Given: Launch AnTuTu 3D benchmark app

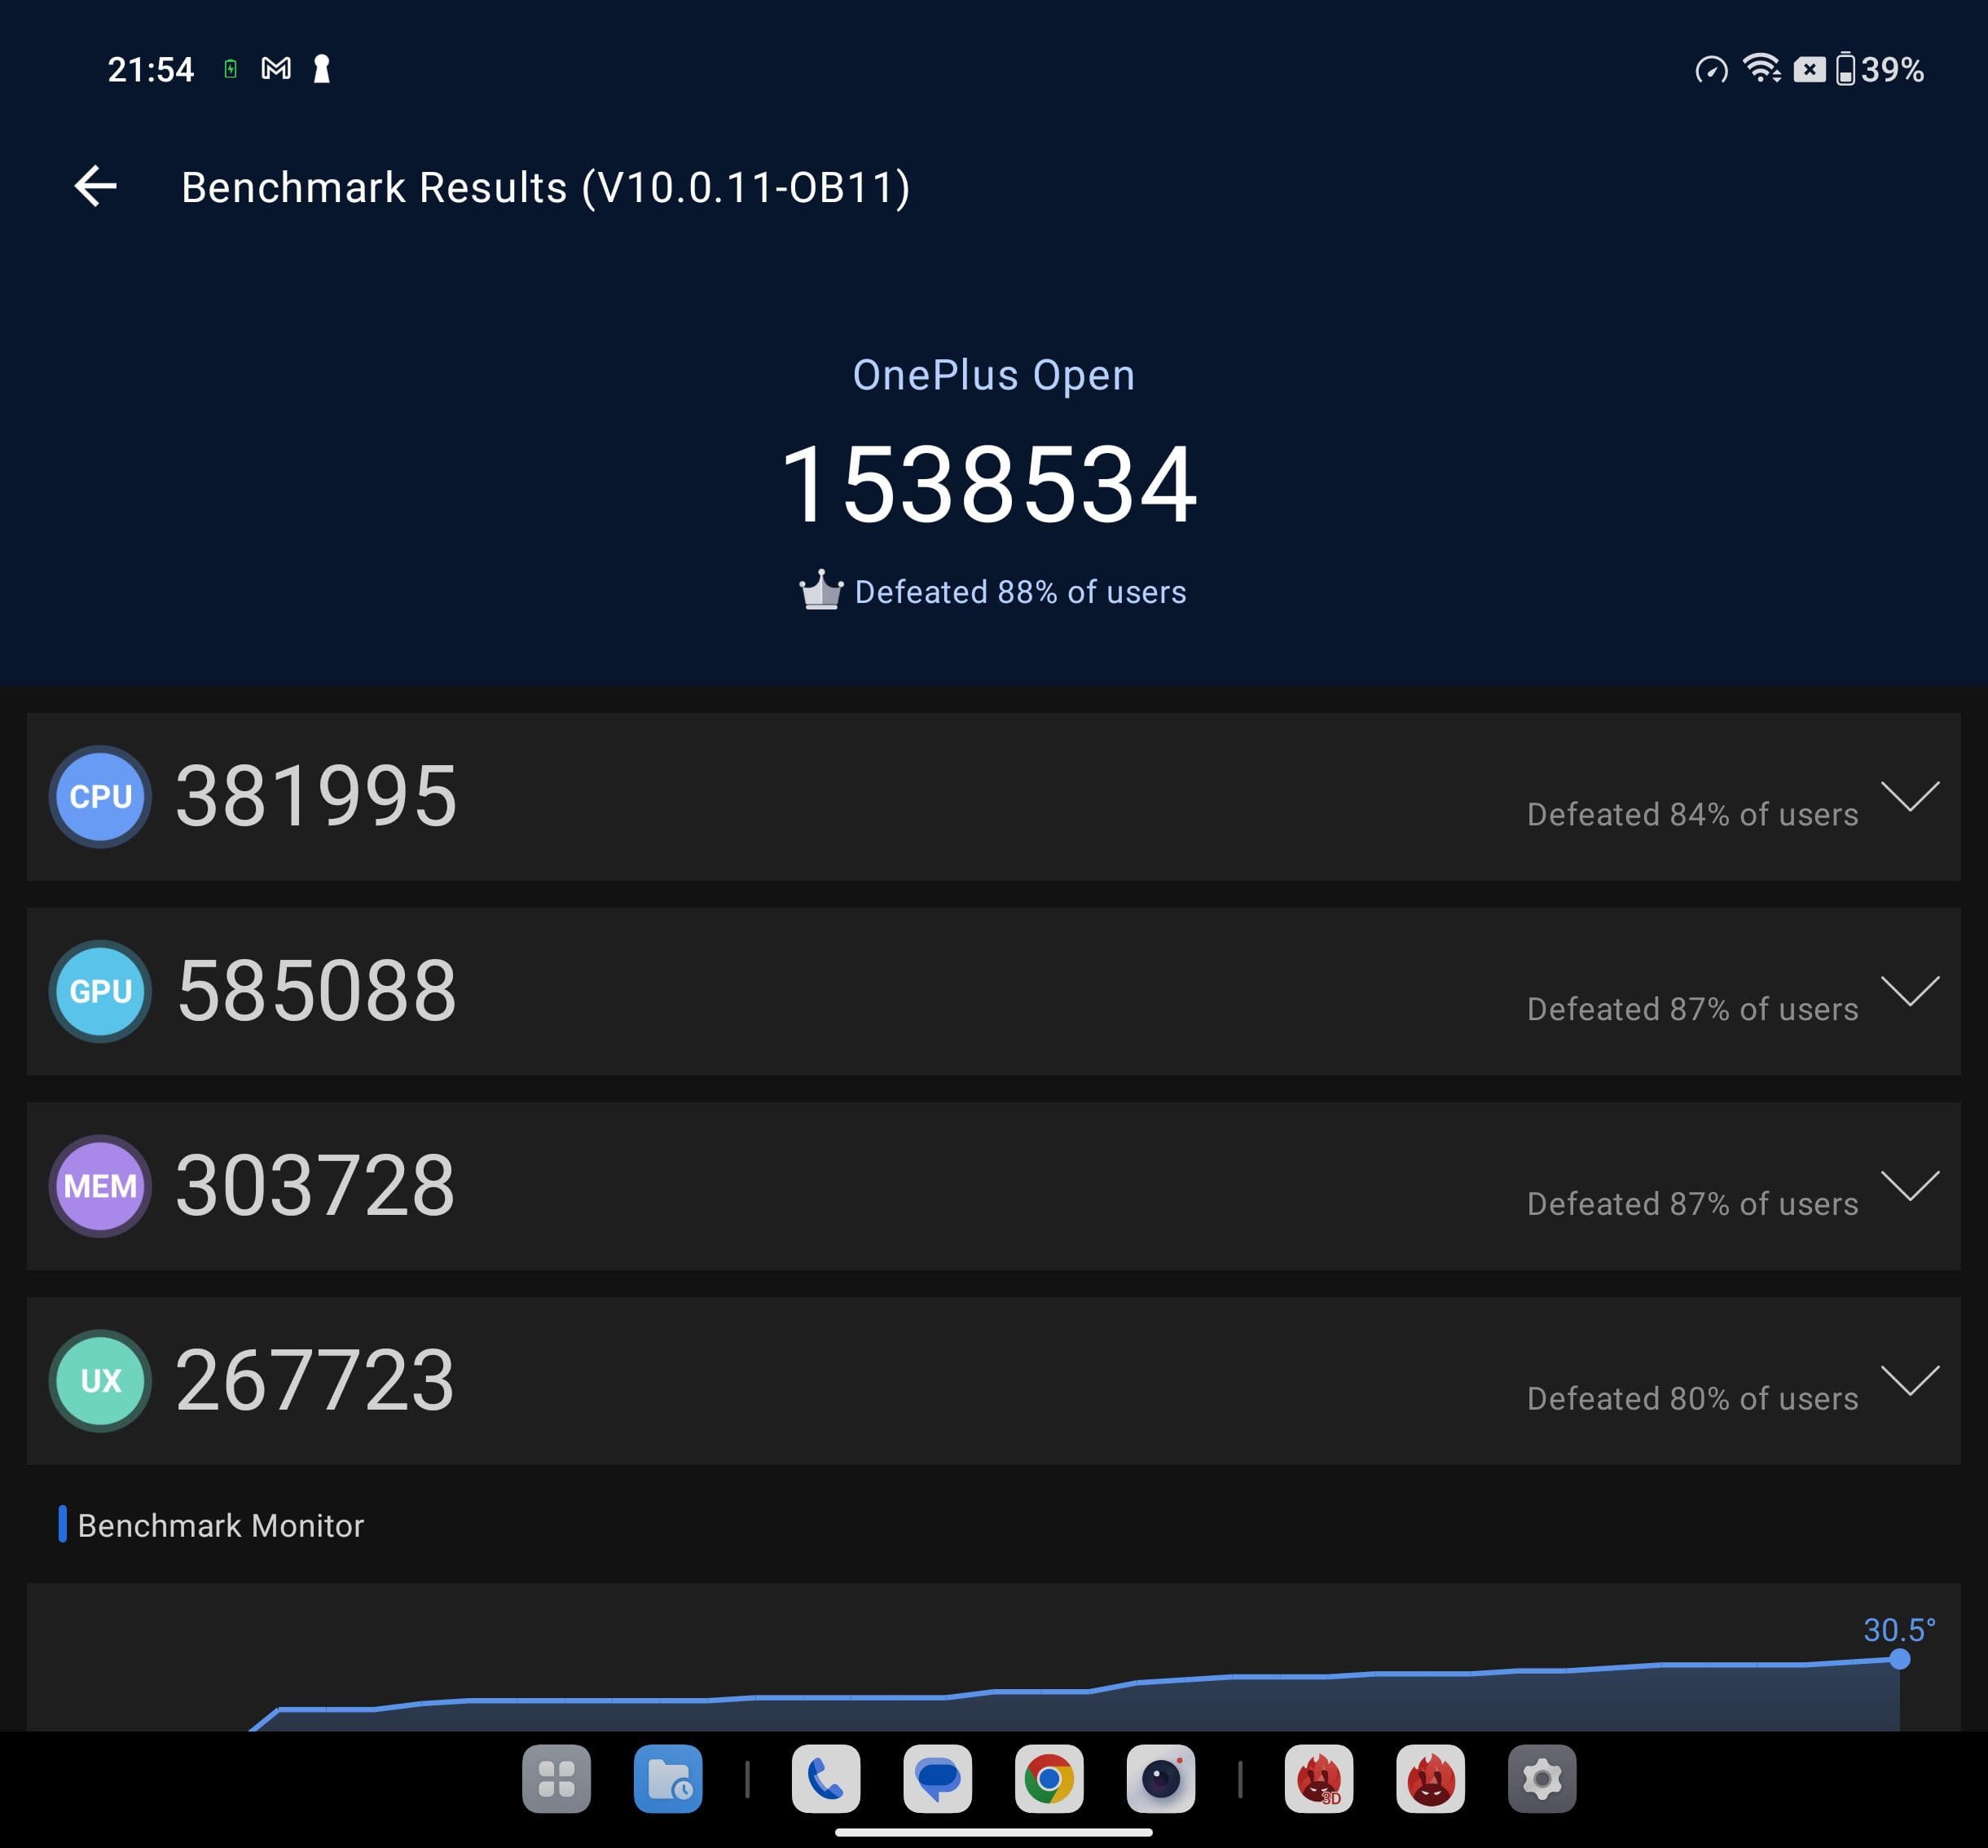Looking at the screenshot, I should (1319, 1779).
